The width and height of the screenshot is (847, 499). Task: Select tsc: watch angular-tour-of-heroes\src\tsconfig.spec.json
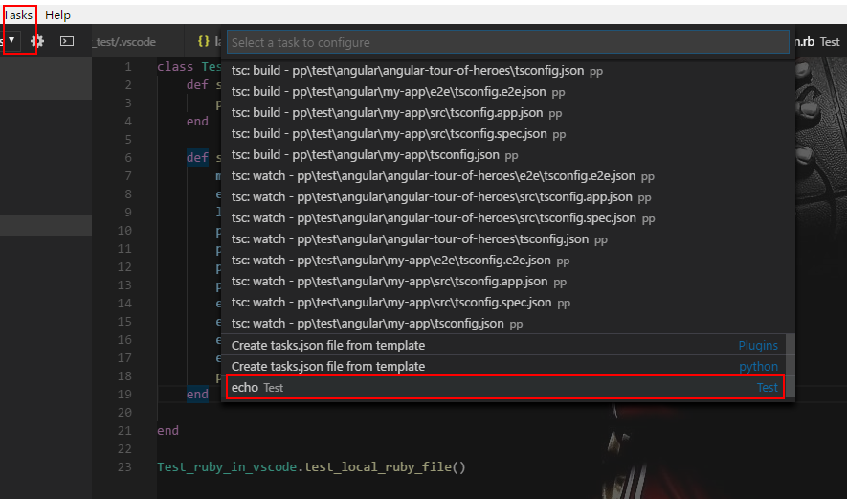(x=508, y=217)
